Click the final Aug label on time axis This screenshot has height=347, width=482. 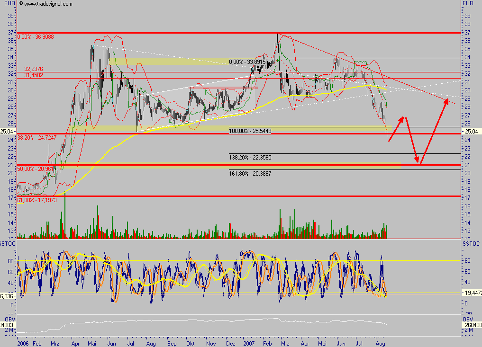tap(380, 342)
